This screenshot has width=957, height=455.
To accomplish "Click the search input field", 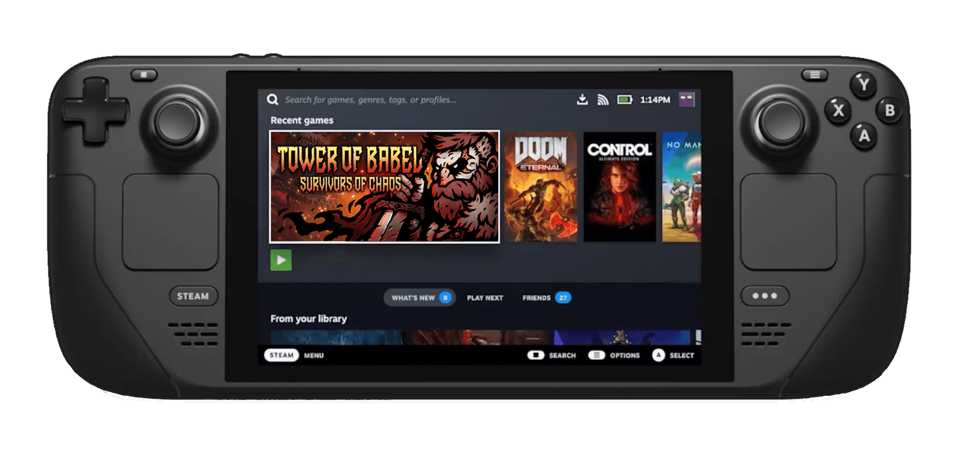I will coord(371,100).
